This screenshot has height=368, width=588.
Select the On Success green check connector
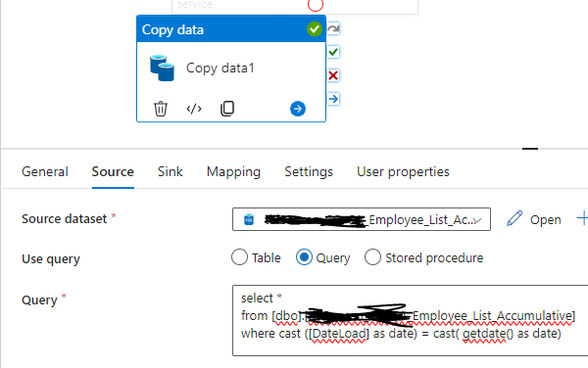tap(333, 52)
